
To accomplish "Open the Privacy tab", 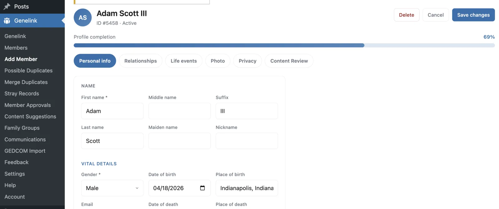I will (248, 61).
